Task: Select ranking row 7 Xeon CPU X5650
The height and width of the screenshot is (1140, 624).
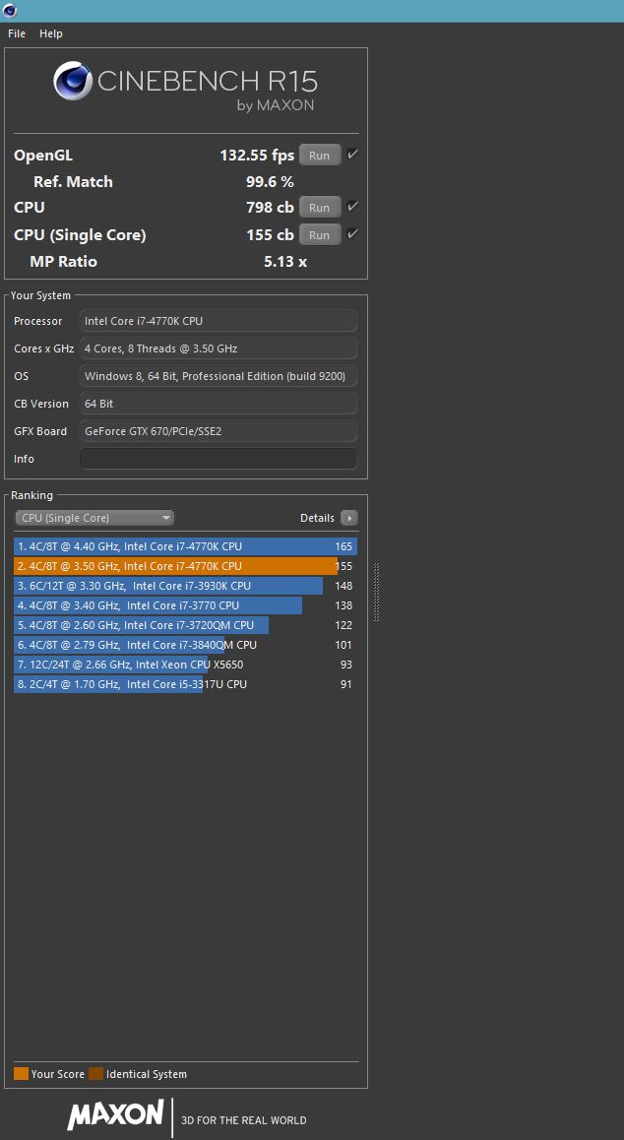Action: [185, 665]
